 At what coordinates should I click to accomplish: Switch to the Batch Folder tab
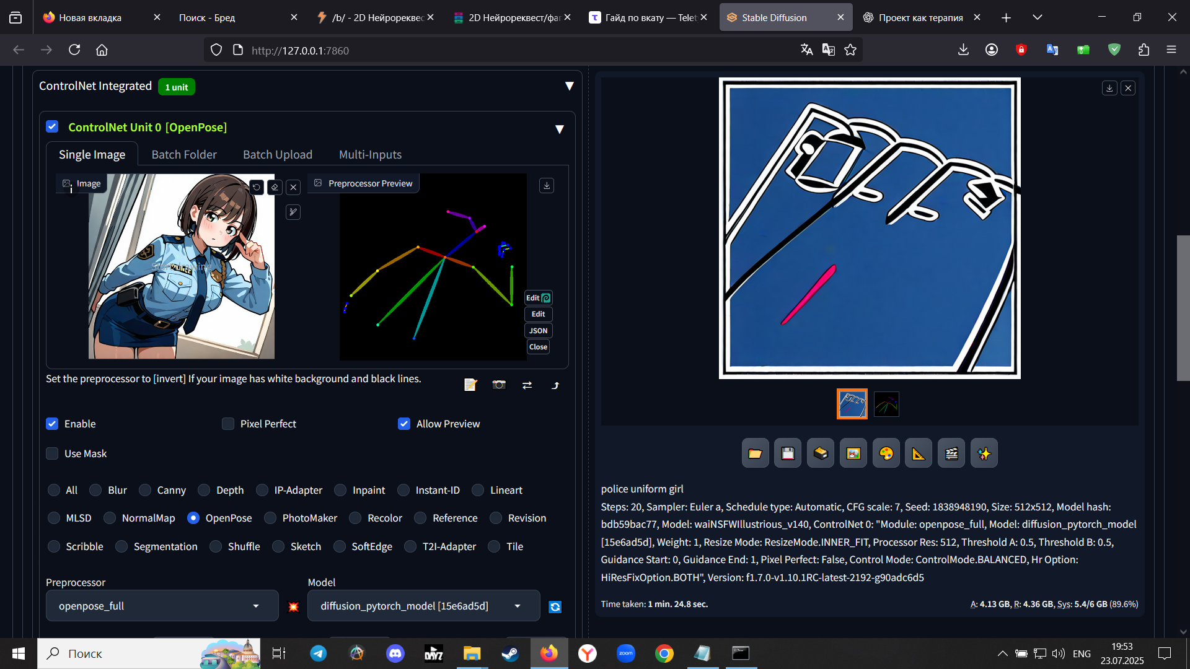[x=184, y=154]
